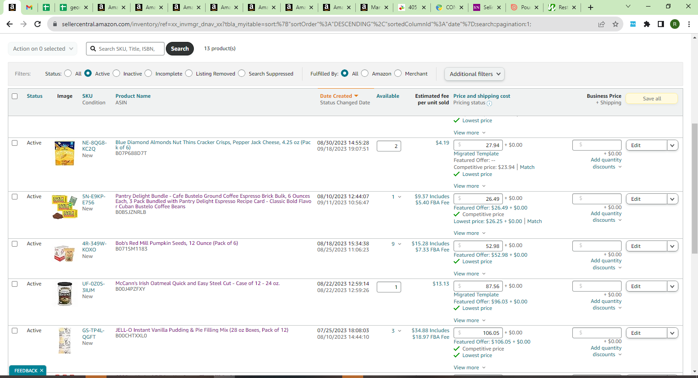
Task: Show the tab search dropdown
Action: [x=628, y=7]
